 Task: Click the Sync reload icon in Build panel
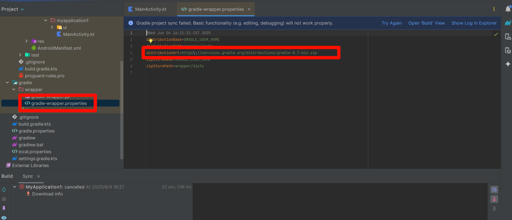pos(4,190)
